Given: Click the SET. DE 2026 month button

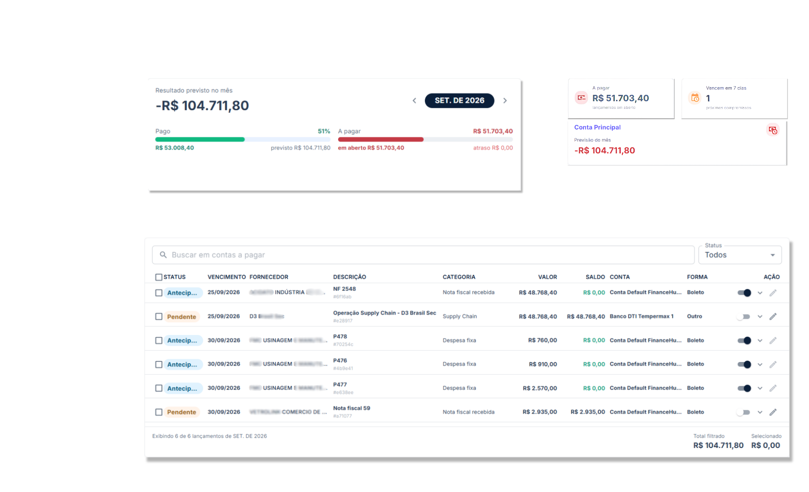Looking at the screenshot, I should [x=459, y=100].
